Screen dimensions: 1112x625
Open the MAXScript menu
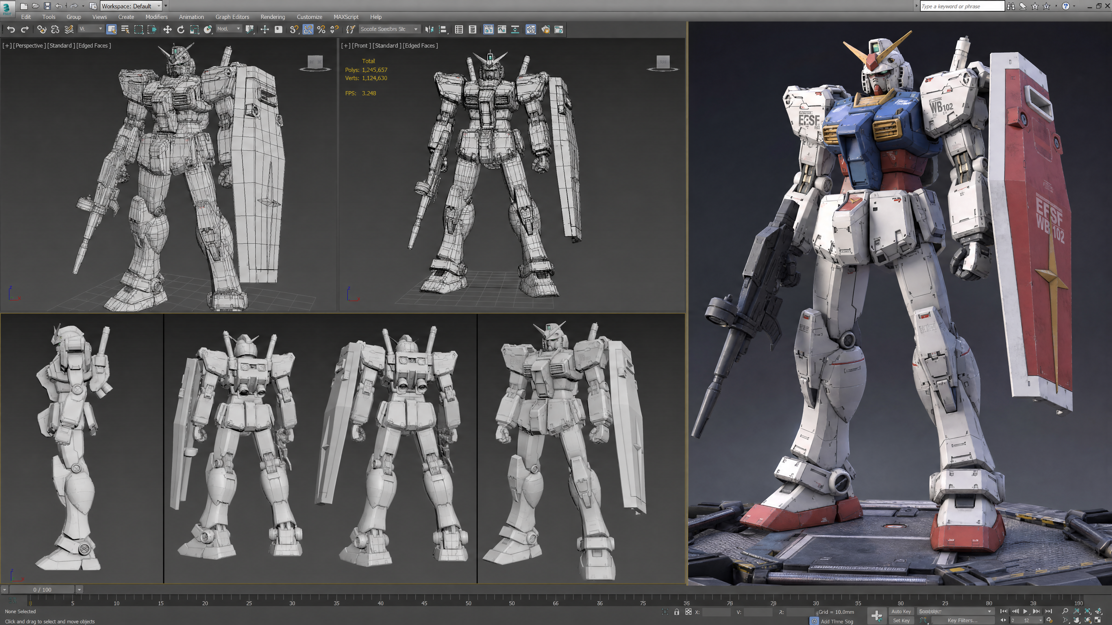(x=346, y=17)
